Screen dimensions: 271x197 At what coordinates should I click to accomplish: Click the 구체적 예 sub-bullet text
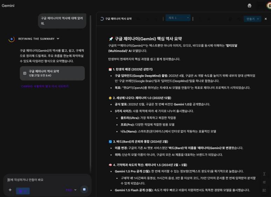coord(188,181)
